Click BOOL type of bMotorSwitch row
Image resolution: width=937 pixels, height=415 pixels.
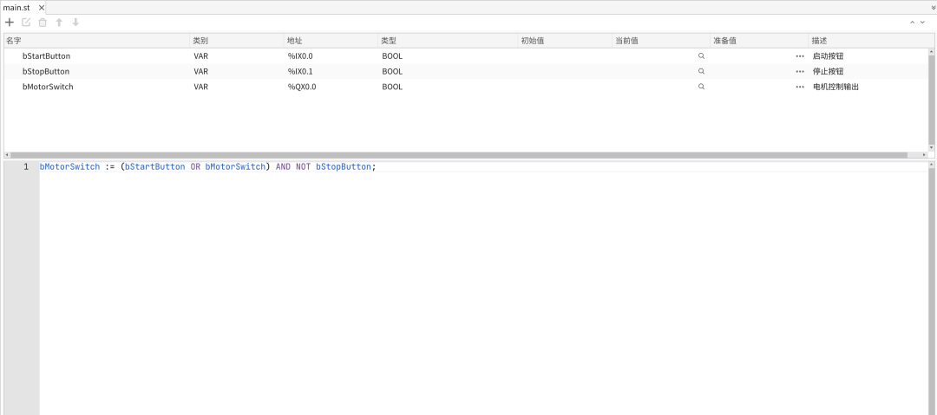[x=393, y=87]
